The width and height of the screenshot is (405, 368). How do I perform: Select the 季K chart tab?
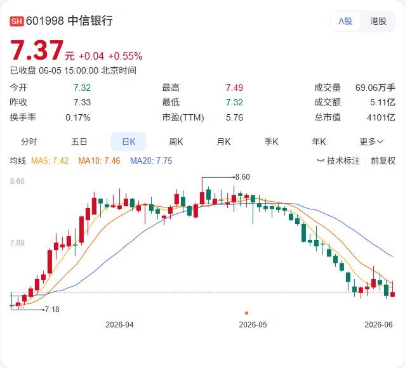coord(271,141)
